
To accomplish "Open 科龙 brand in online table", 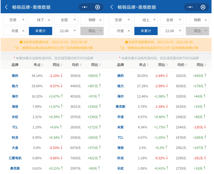I will pyautogui.click(x=120, y=158).
